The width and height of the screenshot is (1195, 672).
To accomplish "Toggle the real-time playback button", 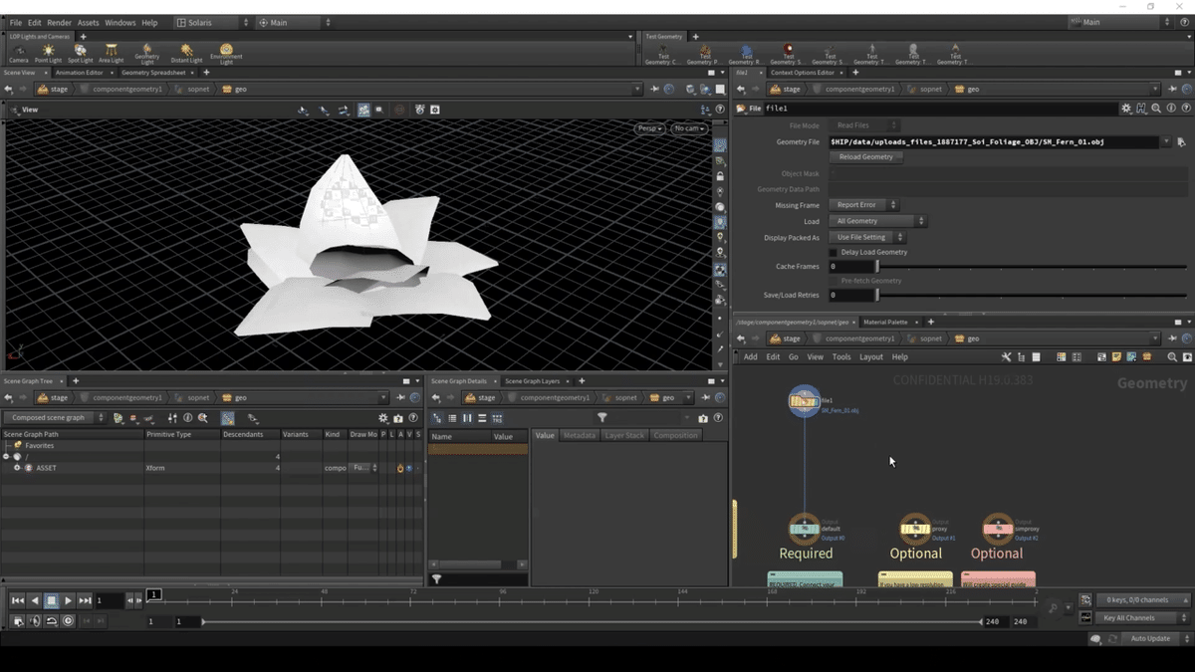I will coord(68,621).
